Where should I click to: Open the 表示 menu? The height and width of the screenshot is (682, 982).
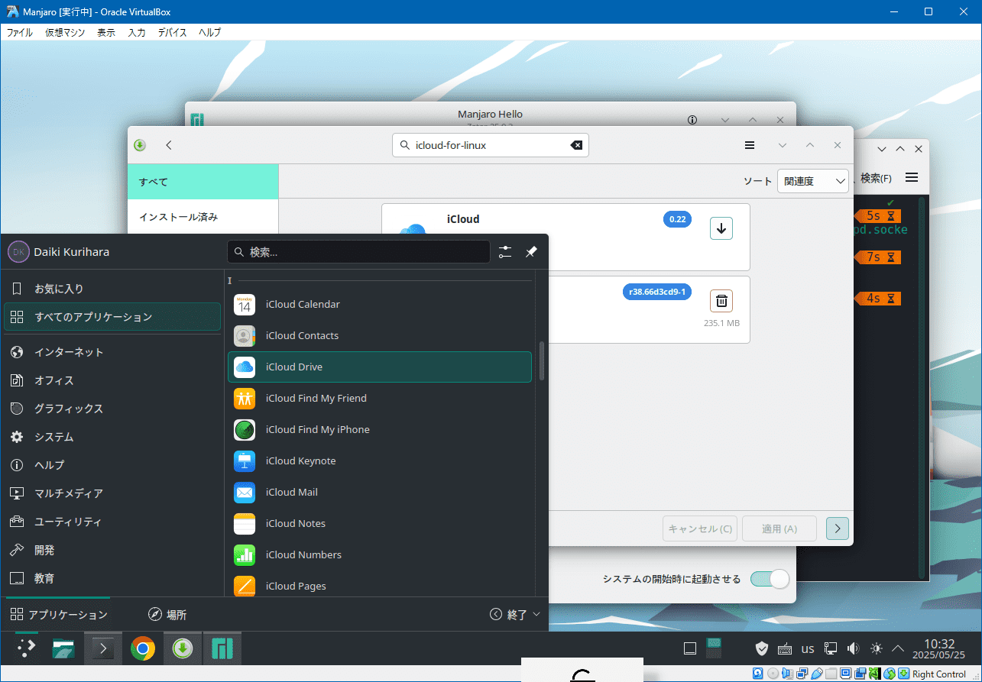(106, 33)
